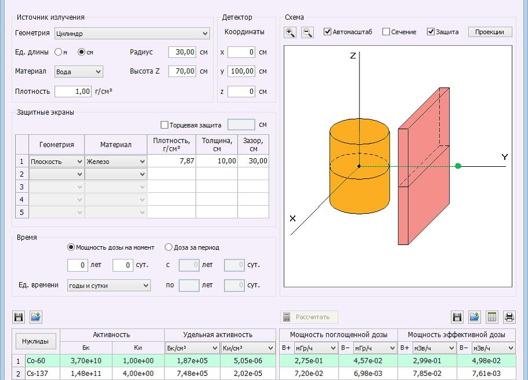The height and width of the screenshot is (380, 528).
Task: Click the calculator icon in Рассчитать
Action: [x=287, y=317]
